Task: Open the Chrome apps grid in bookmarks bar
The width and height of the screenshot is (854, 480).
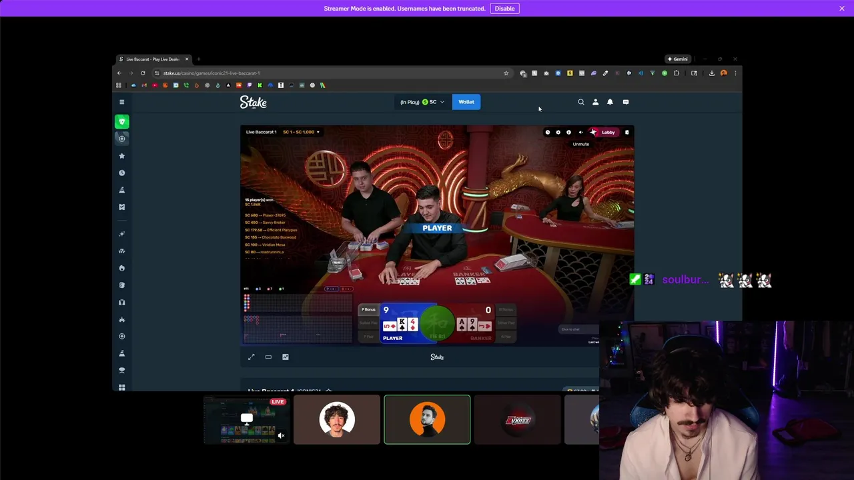Action: click(x=119, y=85)
